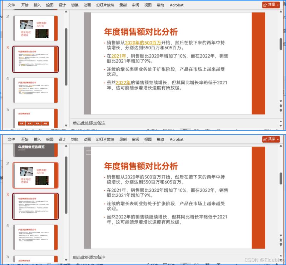Select slide 3 thumbnail in the lower window
286x265 pixels.
coord(35,206)
